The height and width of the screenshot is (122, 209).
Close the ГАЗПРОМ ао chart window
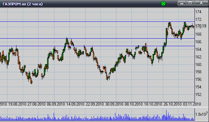pyautogui.click(x=201, y=3)
